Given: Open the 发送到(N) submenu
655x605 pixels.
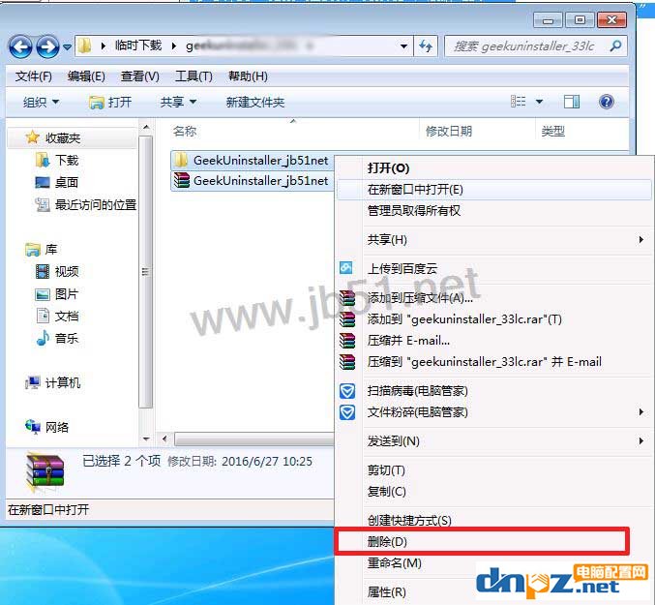Looking at the screenshot, I should click(x=494, y=440).
